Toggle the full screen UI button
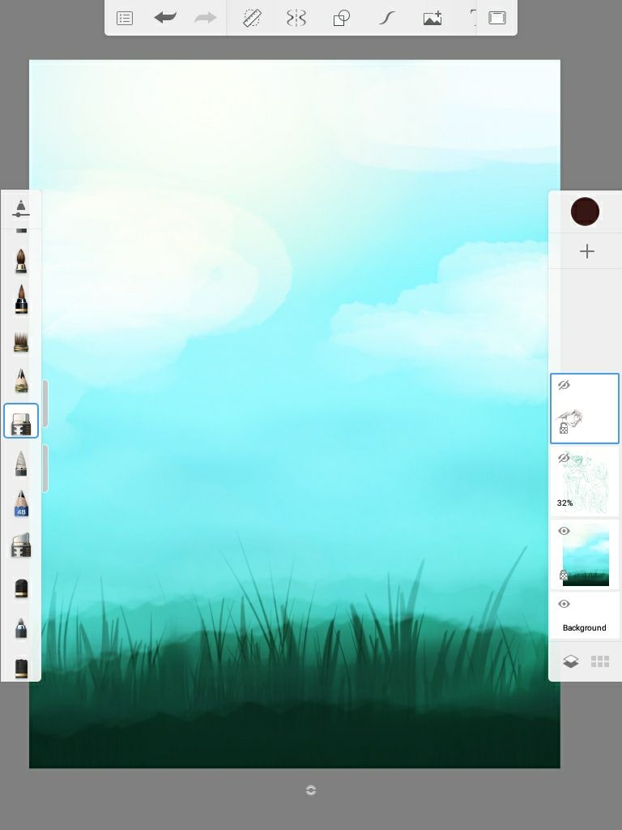This screenshot has height=830, width=622. [497, 18]
